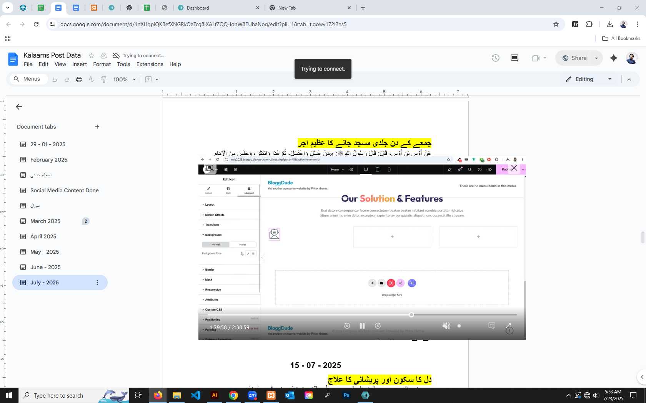Open the Extensions menu
The height and width of the screenshot is (403, 646).
coord(150,64)
